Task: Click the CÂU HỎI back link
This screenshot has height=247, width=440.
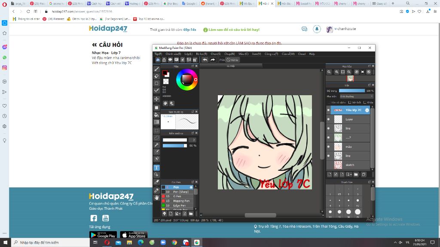Action: tap(107, 45)
